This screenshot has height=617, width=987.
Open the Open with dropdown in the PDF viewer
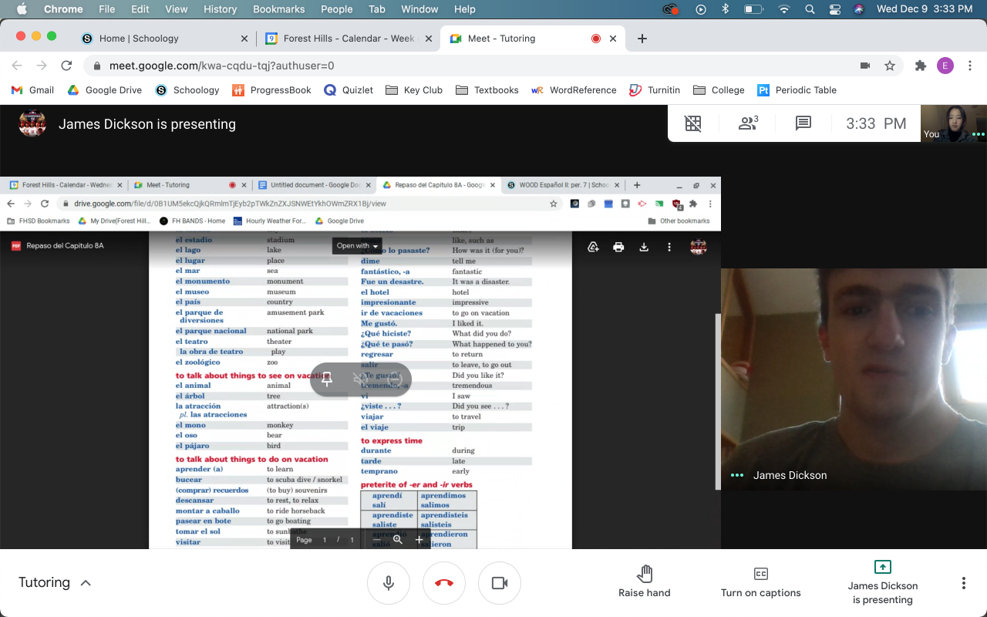coord(357,246)
